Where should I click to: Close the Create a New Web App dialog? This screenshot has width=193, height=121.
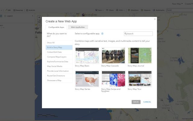tap(155, 19)
